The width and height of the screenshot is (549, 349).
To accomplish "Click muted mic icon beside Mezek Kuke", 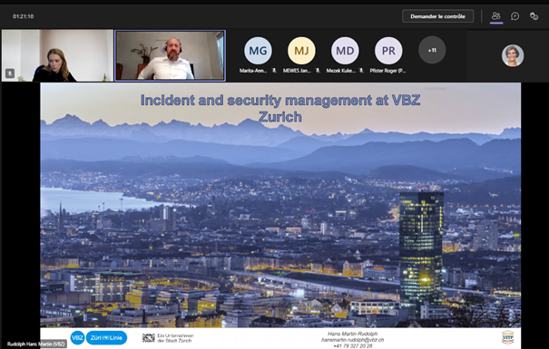I will pyautogui.click(x=361, y=71).
